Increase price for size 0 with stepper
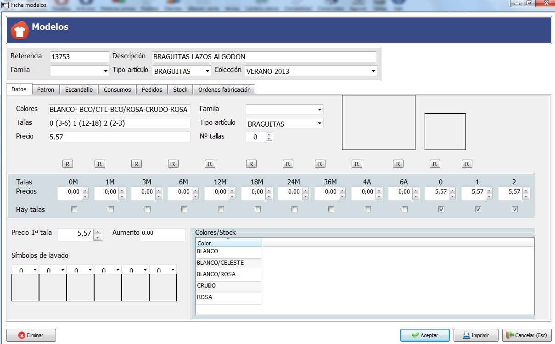The width and height of the screenshot is (555, 344). tap(452, 190)
